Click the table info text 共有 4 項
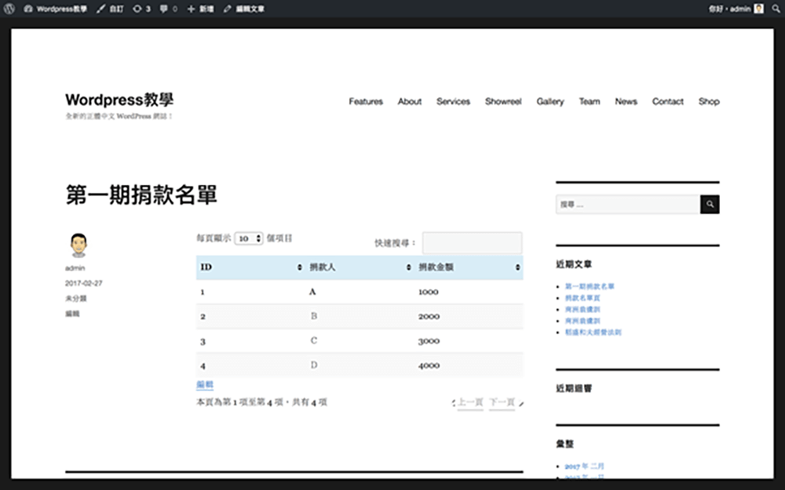785x490 pixels. 309,402
